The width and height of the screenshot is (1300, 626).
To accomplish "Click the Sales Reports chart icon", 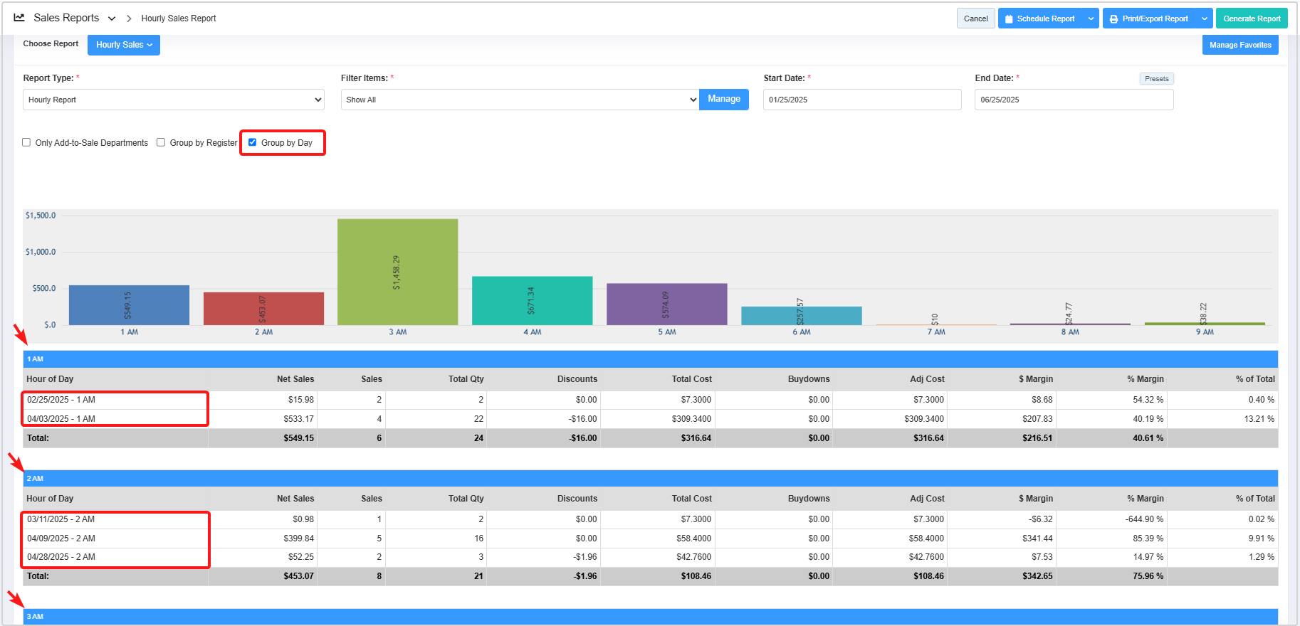I will pyautogui.click(x=19, y=18).
